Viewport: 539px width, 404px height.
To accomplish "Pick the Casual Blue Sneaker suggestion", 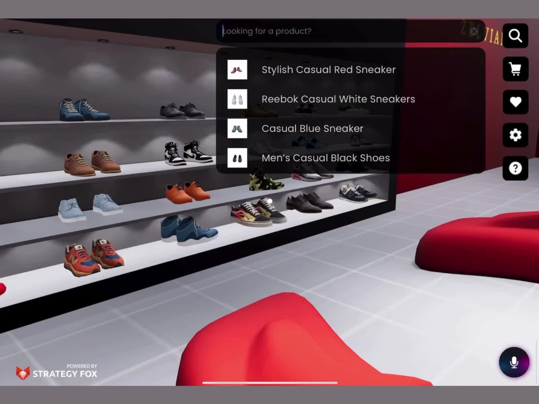I will 312,128.
